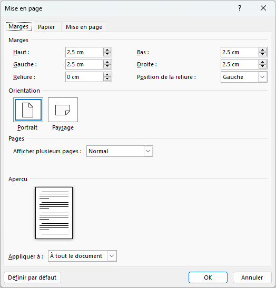Click the Annuler button
This screenshot has width=276, height=288.
[x=252, y=277]
